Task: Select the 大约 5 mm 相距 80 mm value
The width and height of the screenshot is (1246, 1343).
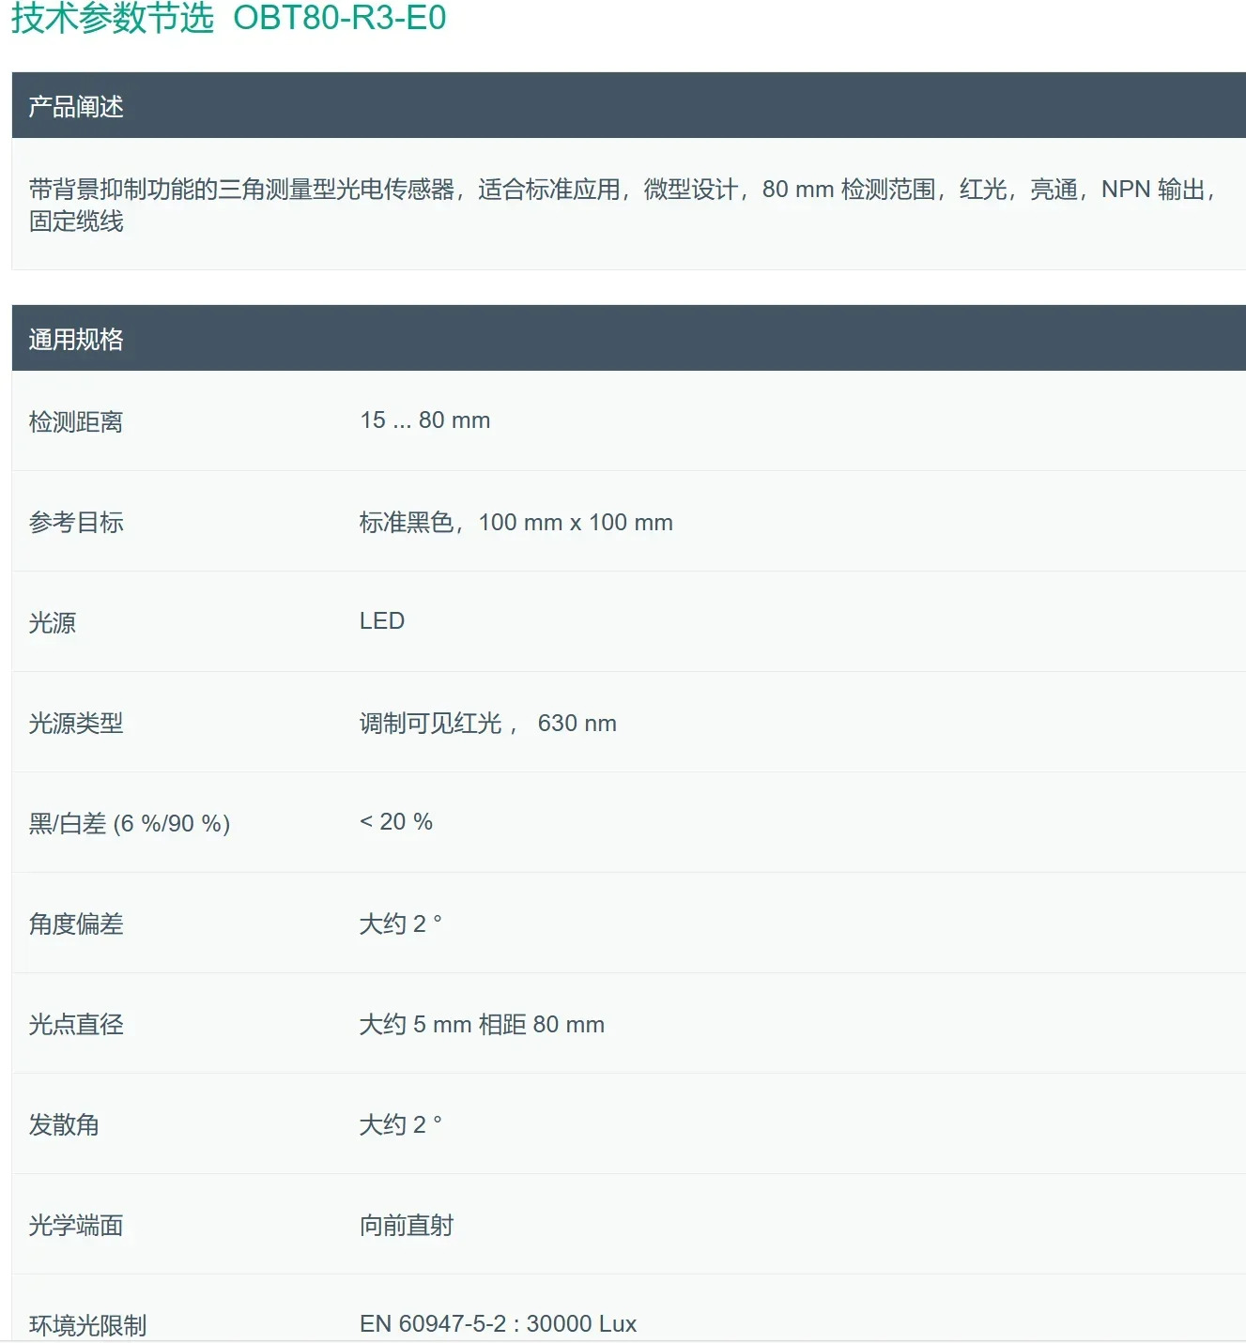Action: tap(482, 1024)
